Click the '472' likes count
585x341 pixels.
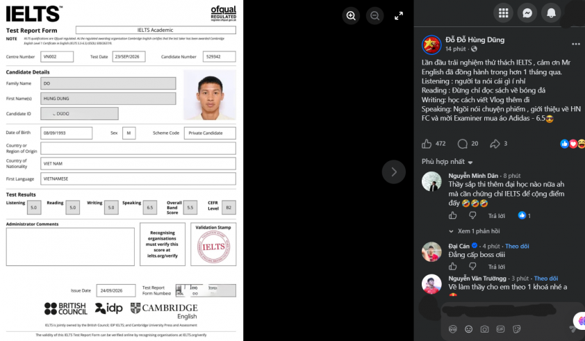(x=440, y=144)
